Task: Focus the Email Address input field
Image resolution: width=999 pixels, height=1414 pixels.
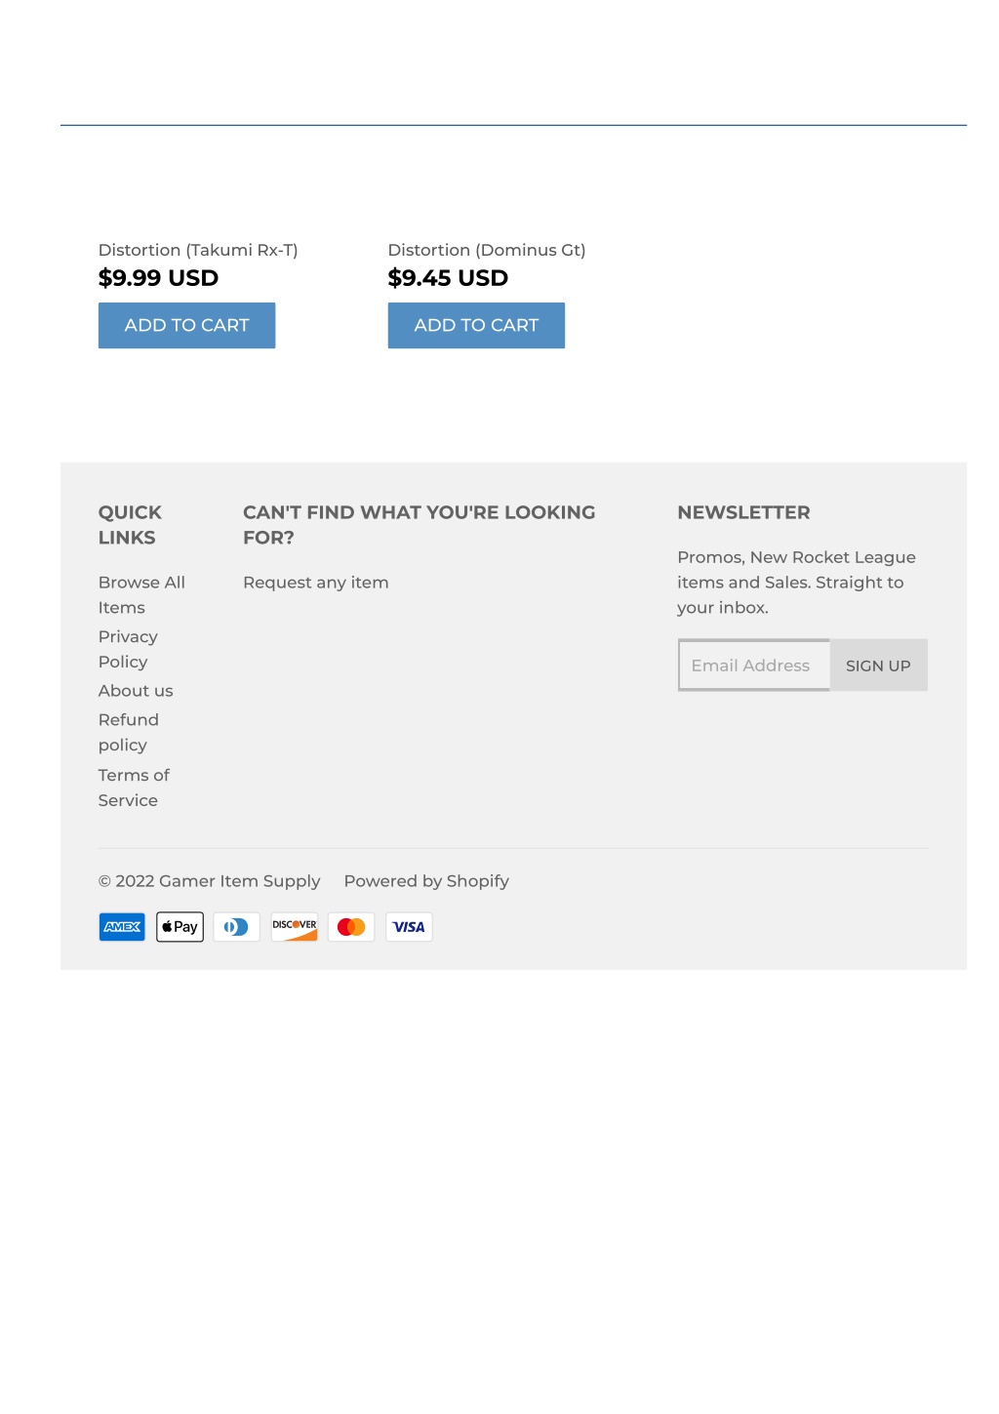Action: point(753,666)
